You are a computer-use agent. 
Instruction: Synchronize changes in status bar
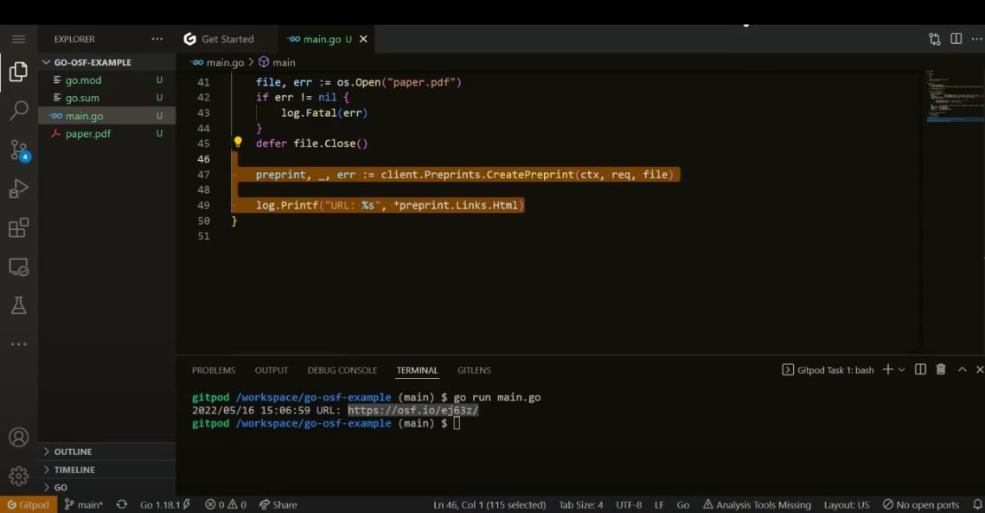pos(122,505)
